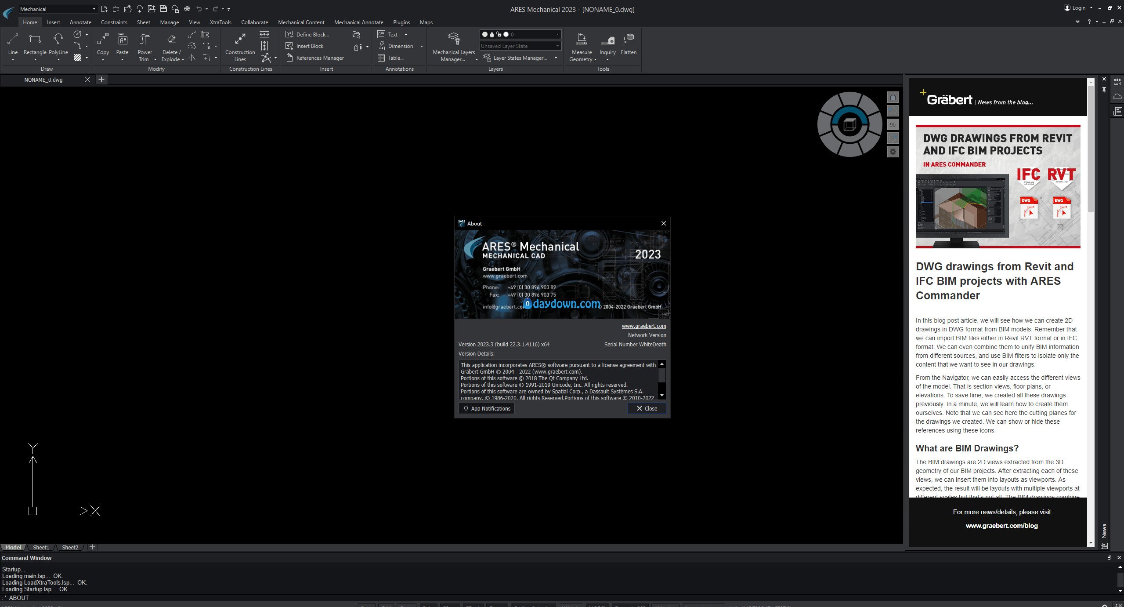
Task: Close the NONAME_0.dwg document tab
Action: (87, 80)
